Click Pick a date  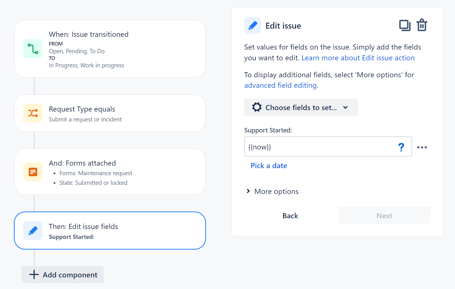(269, 166)
